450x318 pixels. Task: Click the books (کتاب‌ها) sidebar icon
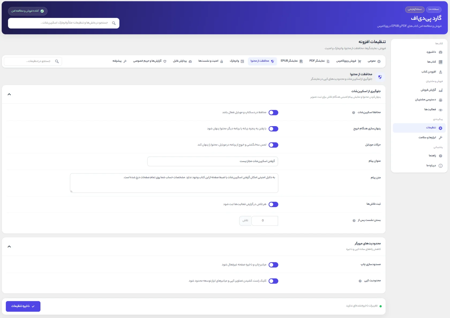[440, 62]
